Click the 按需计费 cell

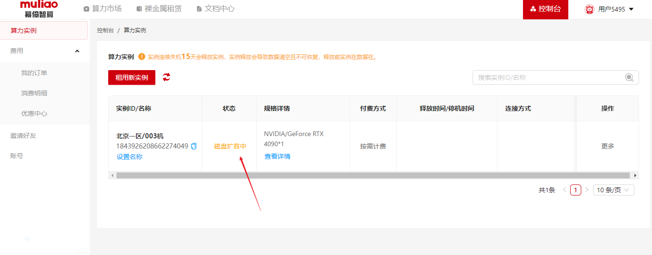[373, 146]
